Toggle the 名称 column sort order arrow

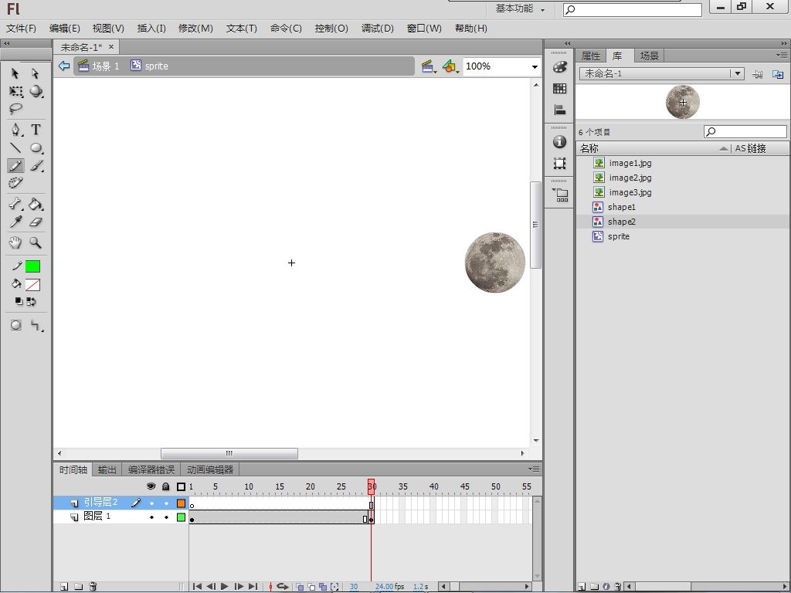[x=723, y=148]
